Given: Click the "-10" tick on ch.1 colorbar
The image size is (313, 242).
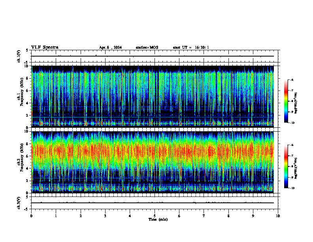Looking at the screenshot, I should (x=292, y=123).
